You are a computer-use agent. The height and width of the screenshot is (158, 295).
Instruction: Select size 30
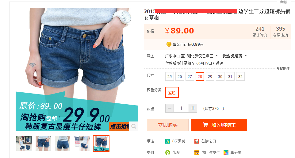[x=220, y=76]
